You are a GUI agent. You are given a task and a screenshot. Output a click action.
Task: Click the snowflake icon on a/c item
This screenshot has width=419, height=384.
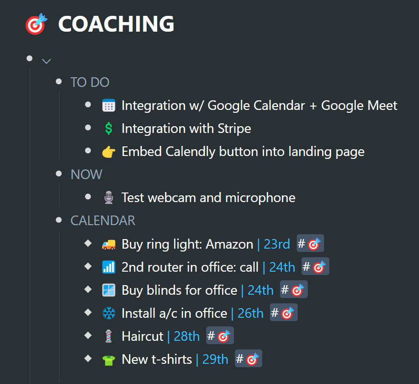(109, 313)
